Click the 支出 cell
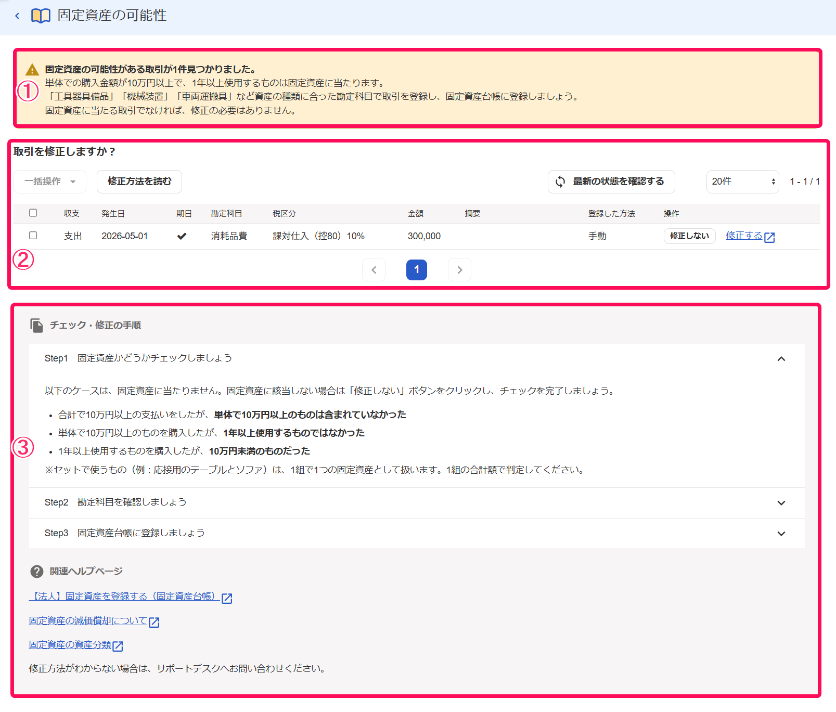The height and width of the screenshot is (712, 836). click(x=73, y=236)
